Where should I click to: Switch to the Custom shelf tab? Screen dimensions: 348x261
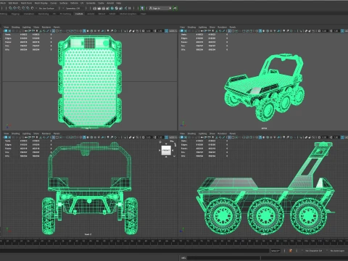(x=79, y=14)
